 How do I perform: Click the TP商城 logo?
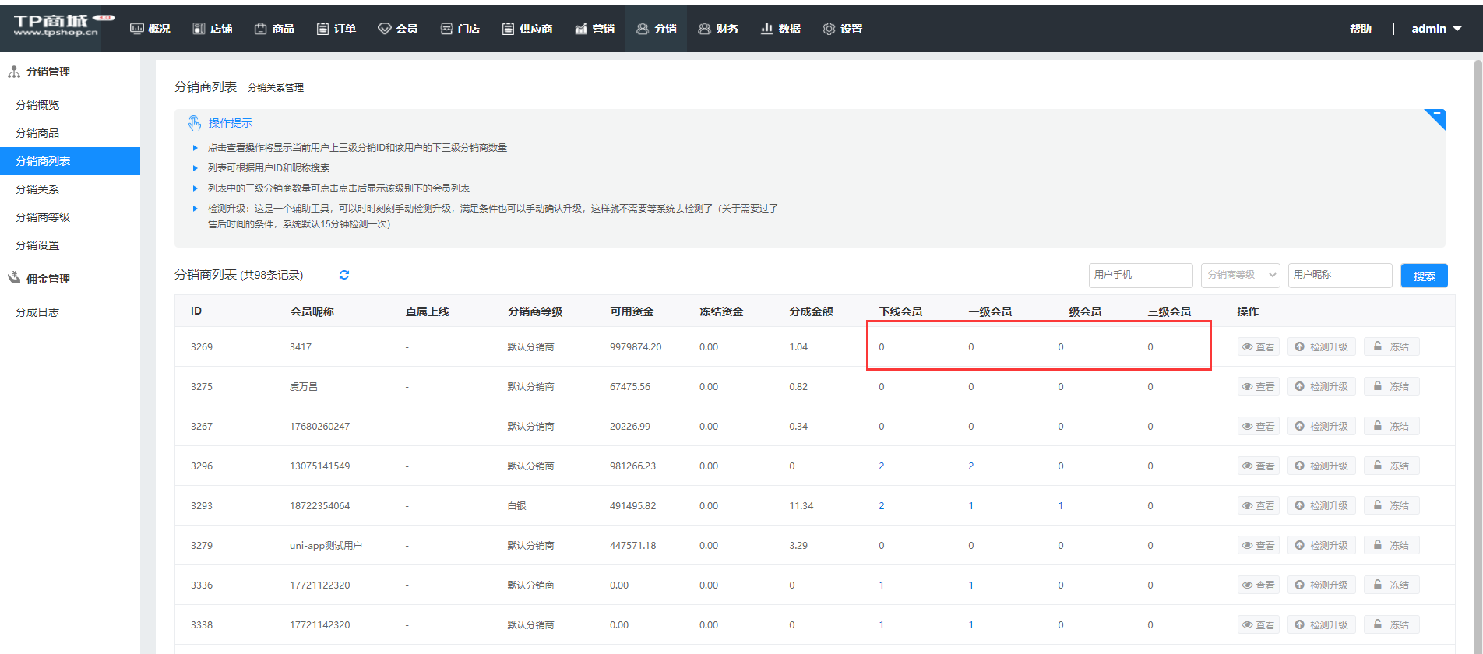tap(56, 26)
